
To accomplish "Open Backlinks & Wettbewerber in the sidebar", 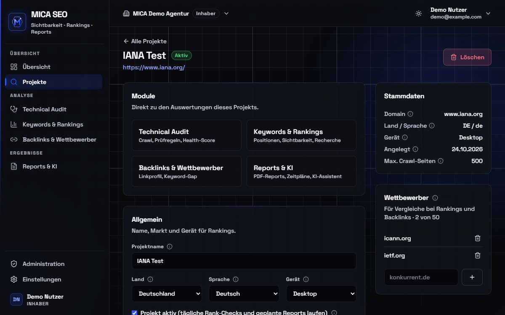I will click(54, 139).
